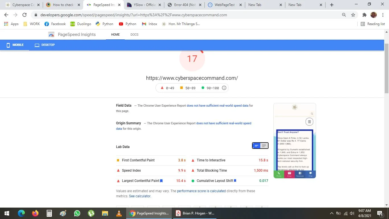Open the Python bookmark with the Python logo
Viewport: 389px width, 219px height.
point(105,24)
